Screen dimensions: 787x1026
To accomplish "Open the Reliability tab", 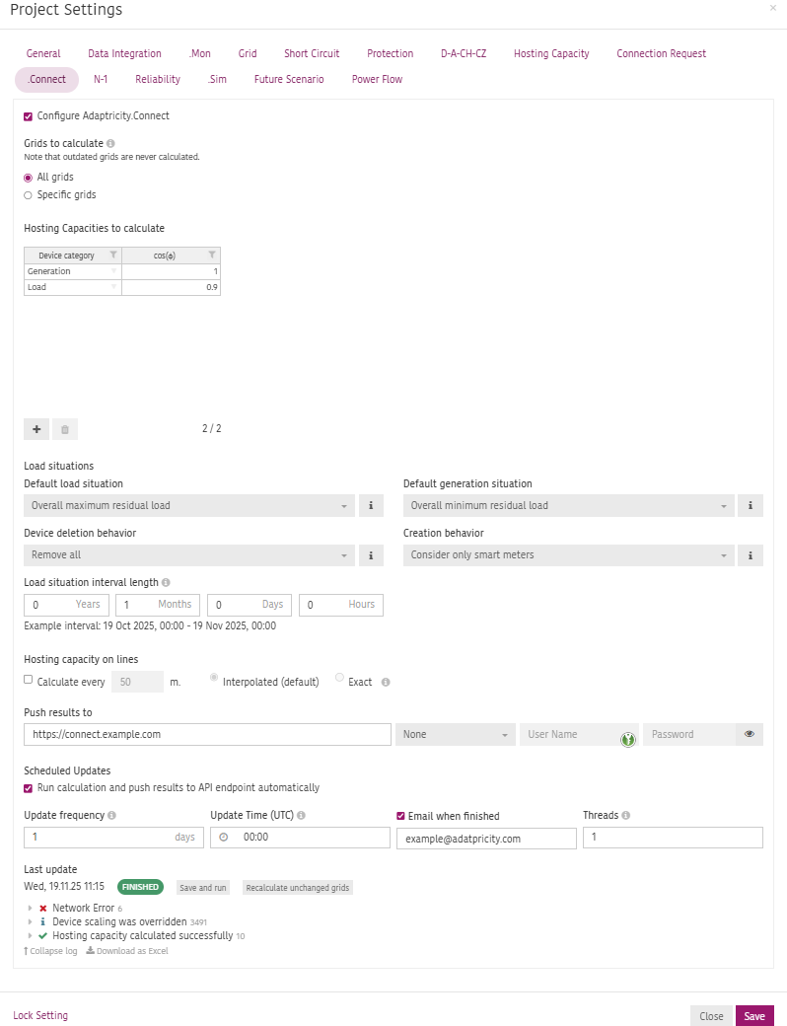I will 157,79.
